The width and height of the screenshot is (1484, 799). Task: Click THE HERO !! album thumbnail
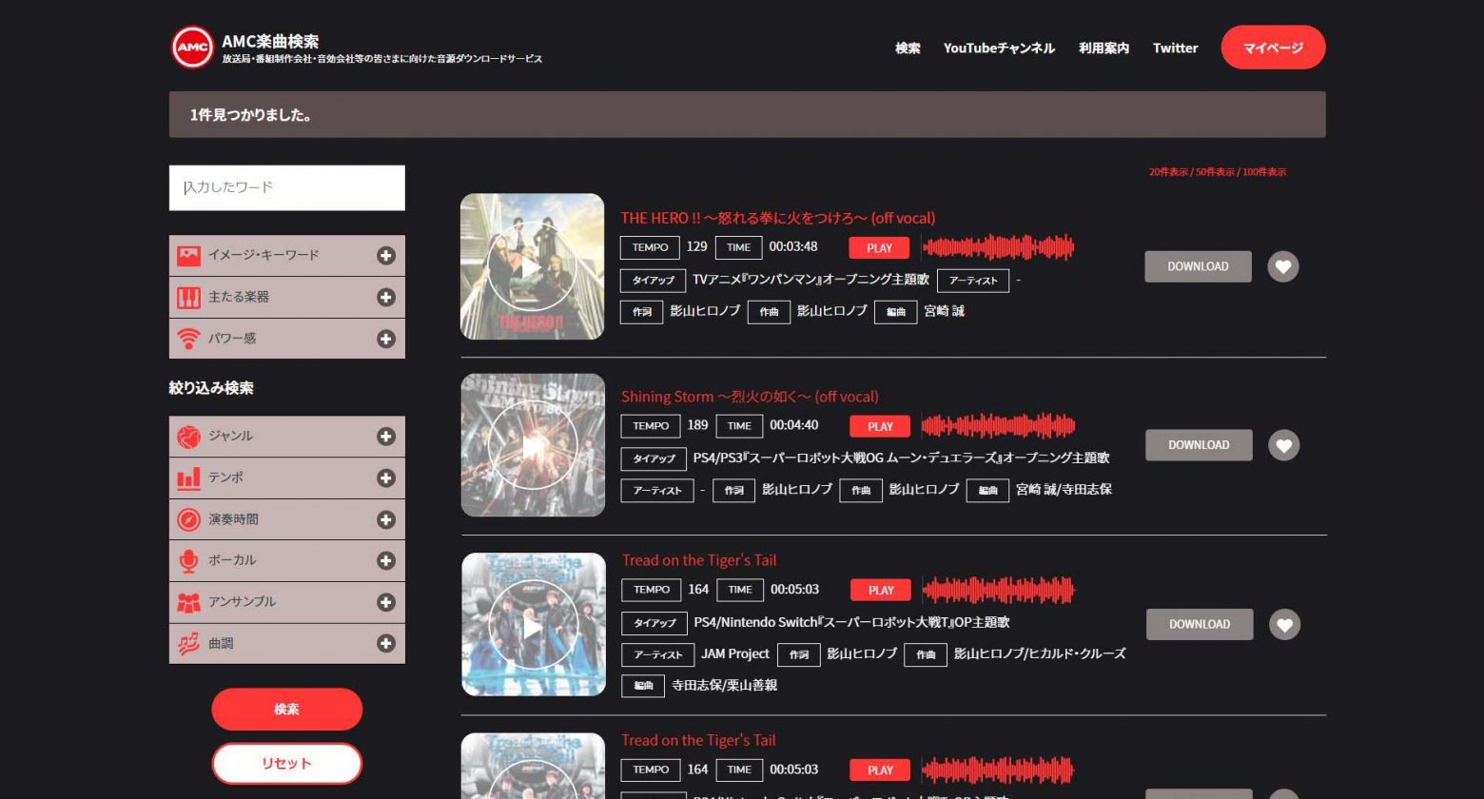pyautogui.click(x=532, y=266)
